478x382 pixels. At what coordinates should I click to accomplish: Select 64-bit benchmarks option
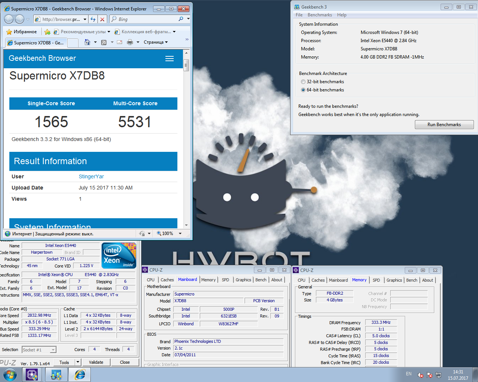(303, 90)
